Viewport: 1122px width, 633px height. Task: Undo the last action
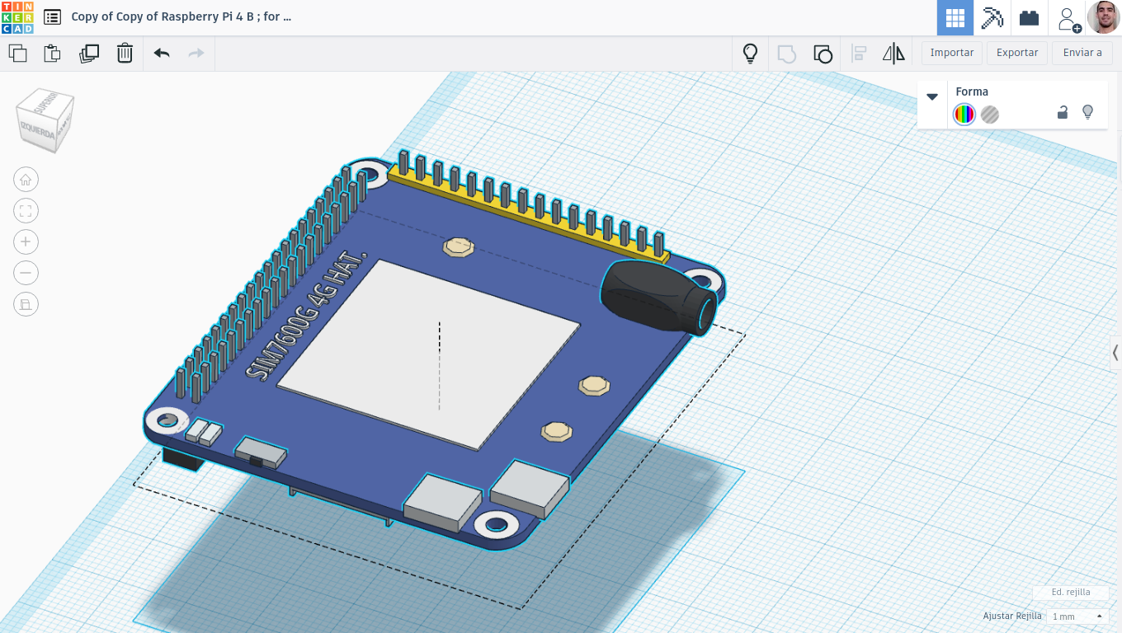(162, 54)
